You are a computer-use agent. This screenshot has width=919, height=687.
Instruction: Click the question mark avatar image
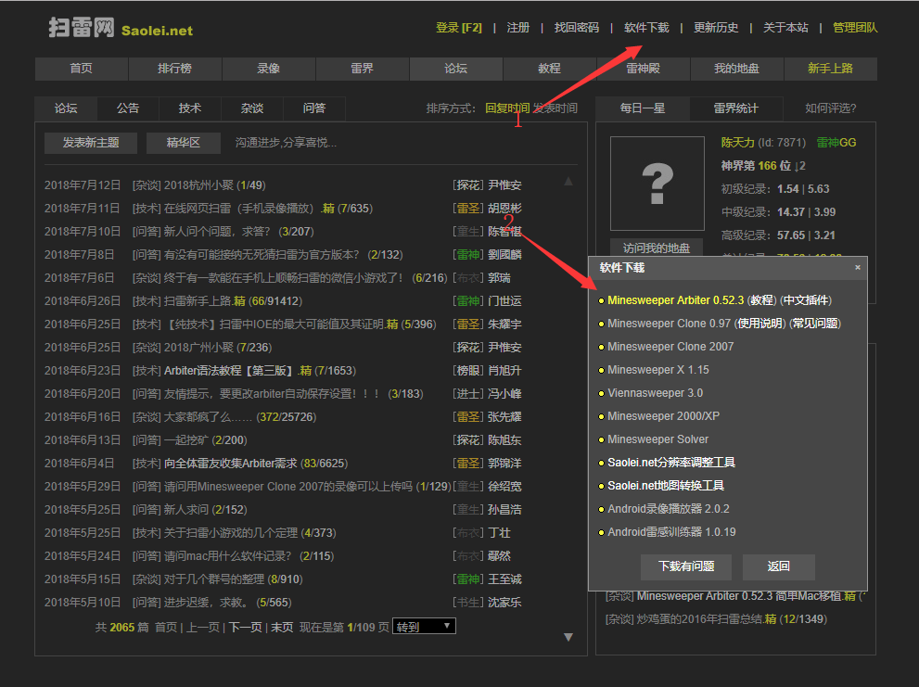click(x=657, y=183)
